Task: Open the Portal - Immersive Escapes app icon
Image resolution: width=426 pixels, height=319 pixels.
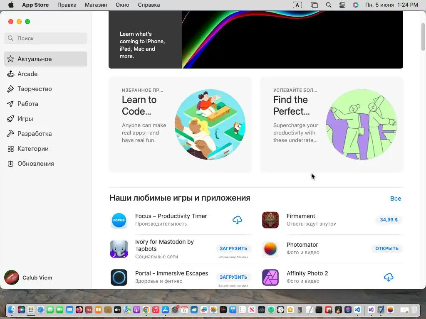Action: pos(119,277)
